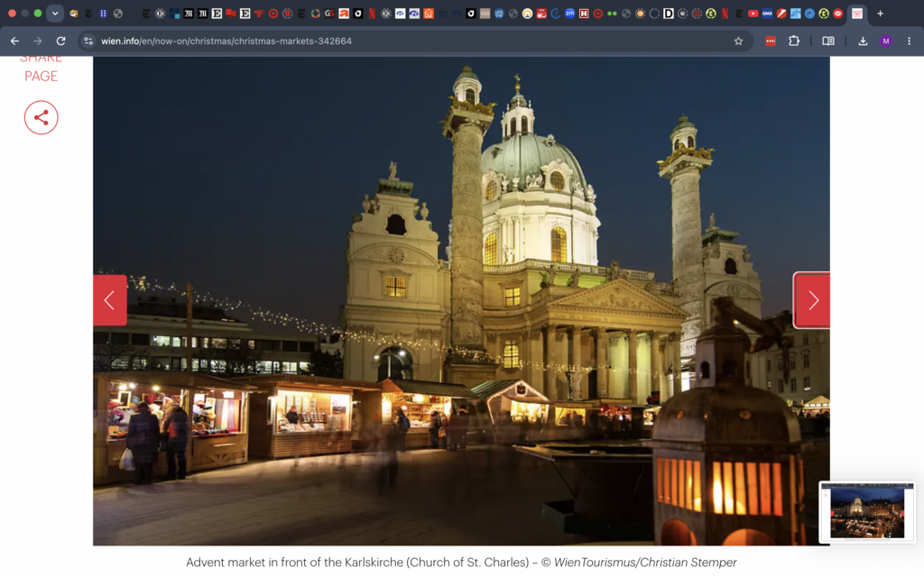924x577 pixels.
Task: Switch to the red calendar favicon tab
Action: coord(541,14)
